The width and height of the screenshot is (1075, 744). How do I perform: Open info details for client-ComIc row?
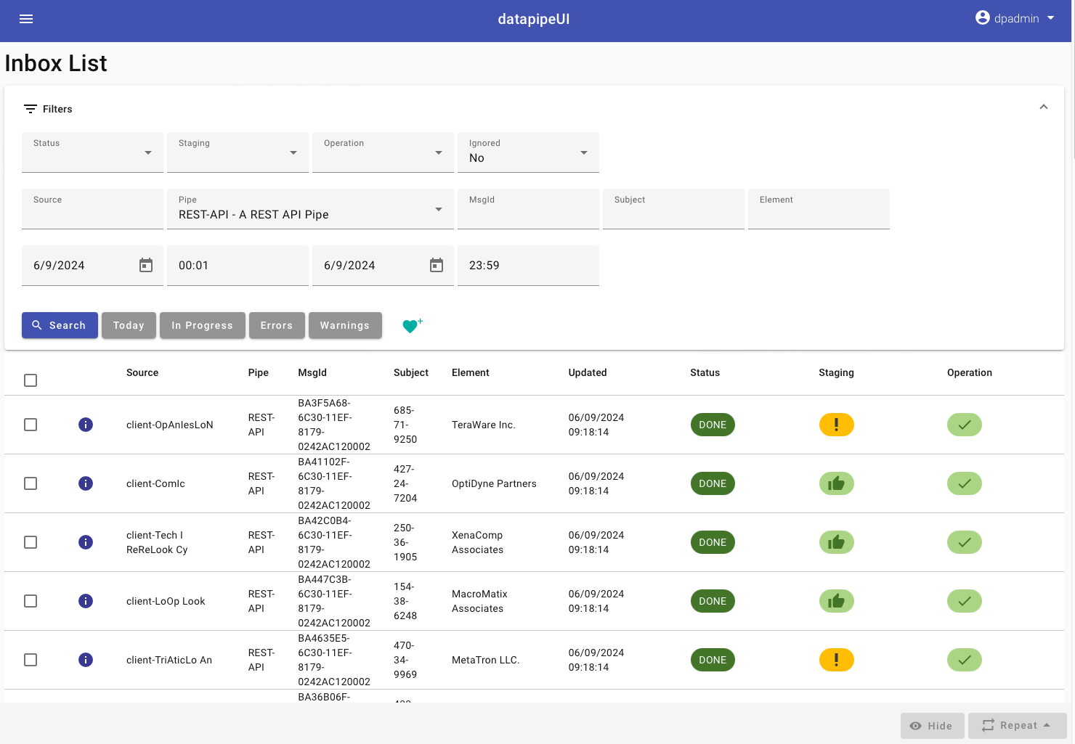point(86,483)
